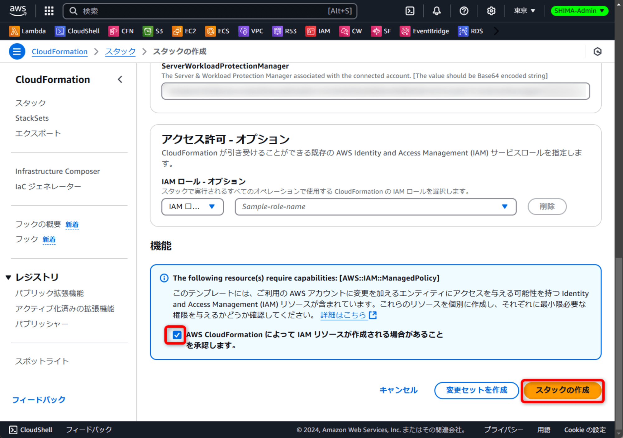Go to エクスポート in the sidebar
The image size is (623, 438).
coord(38,133)
